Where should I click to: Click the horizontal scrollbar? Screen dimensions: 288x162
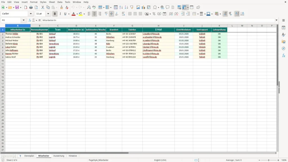point(64,153)
